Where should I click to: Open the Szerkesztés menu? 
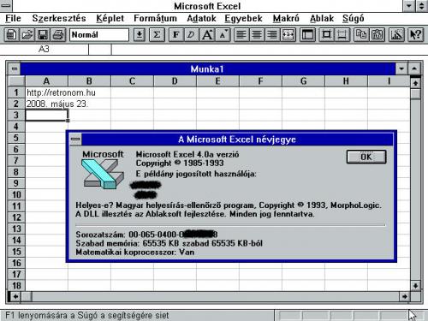(59, 19)
